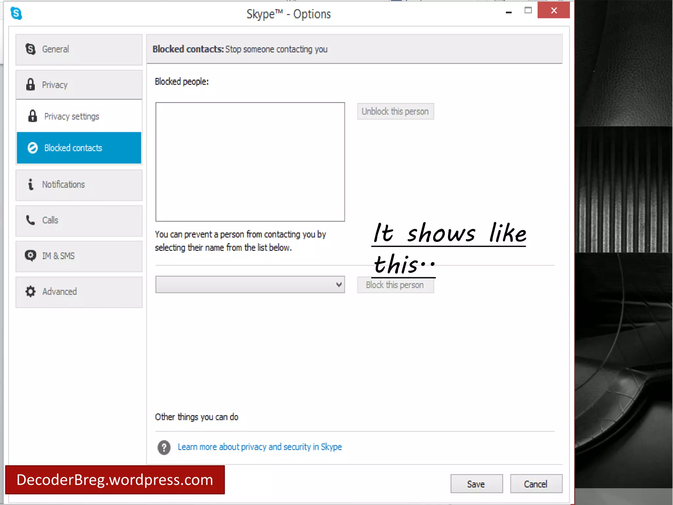Click inside the Blocked people list box
673x505 pixels.
click(x=250, y=162)
